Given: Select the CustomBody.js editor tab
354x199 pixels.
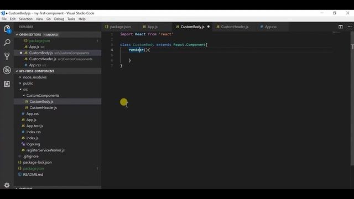Looking at the screenshot, I should [192, 27].
